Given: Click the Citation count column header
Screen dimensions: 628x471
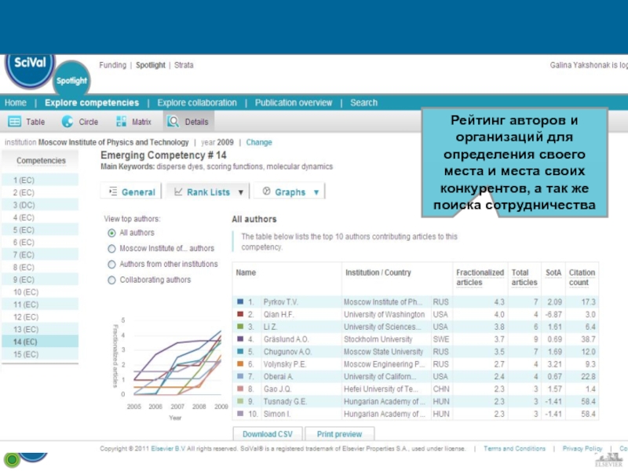Looking at the screenshot, I should pos(582,277).
